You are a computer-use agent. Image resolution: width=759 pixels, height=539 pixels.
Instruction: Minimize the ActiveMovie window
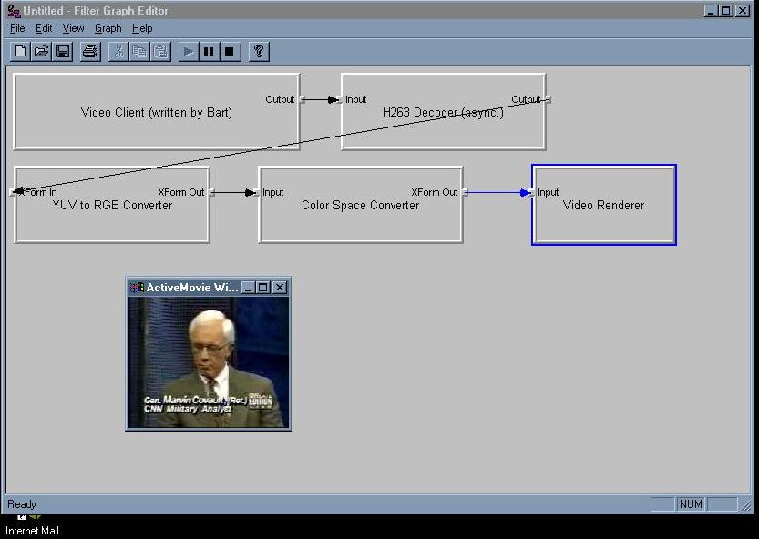click(x=248, y=288)
